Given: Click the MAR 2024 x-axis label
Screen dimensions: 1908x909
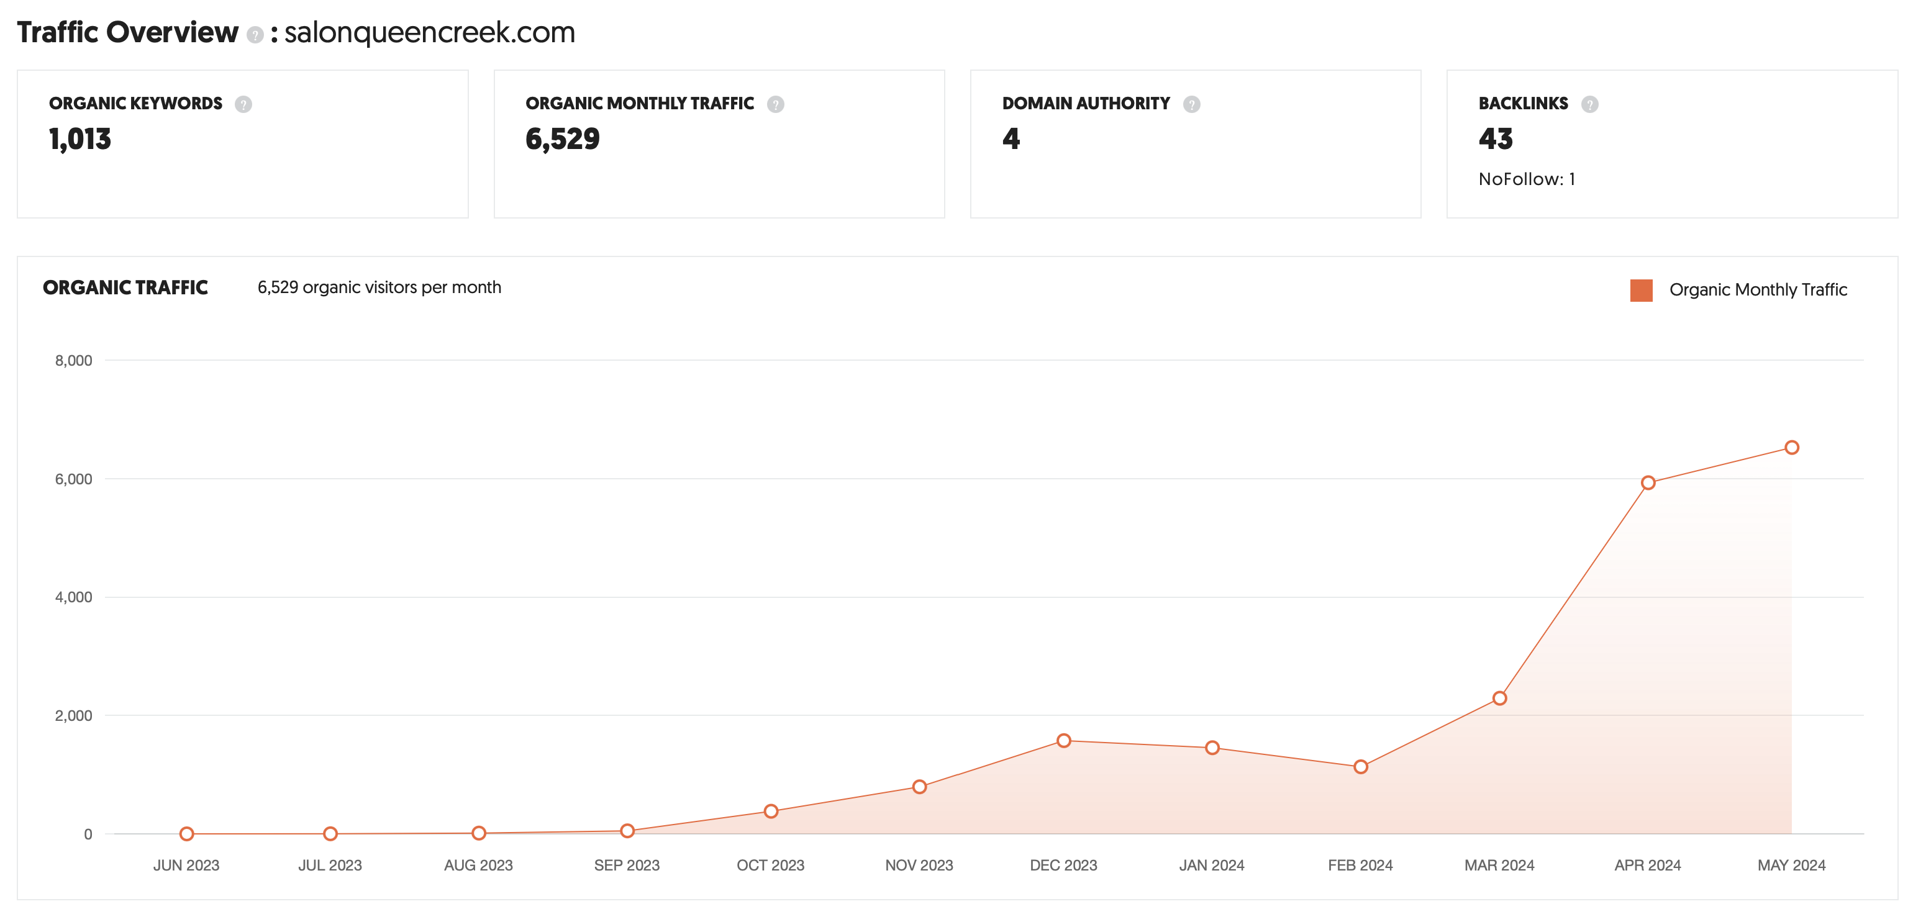Looking at the screenshot, I should click(1499, 866).
